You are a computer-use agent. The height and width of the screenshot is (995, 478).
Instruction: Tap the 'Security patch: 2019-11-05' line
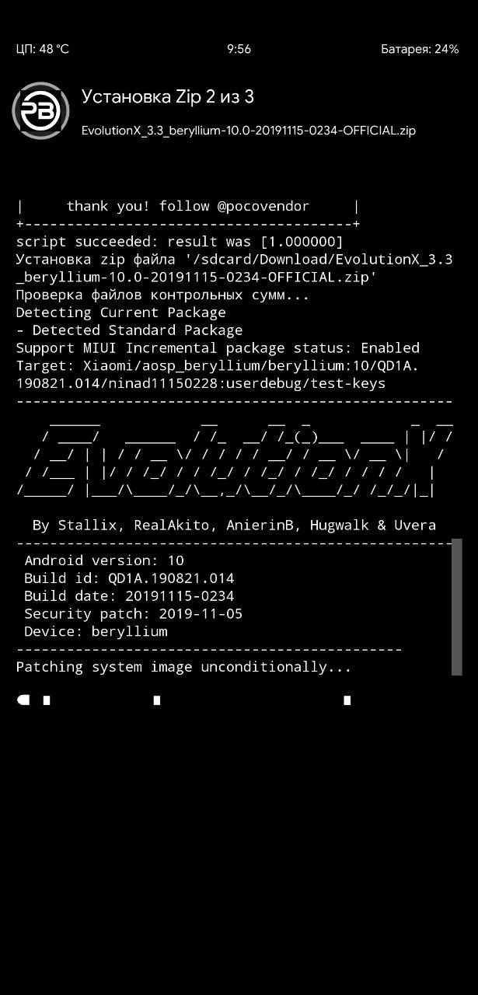click(x=134, y=614)
